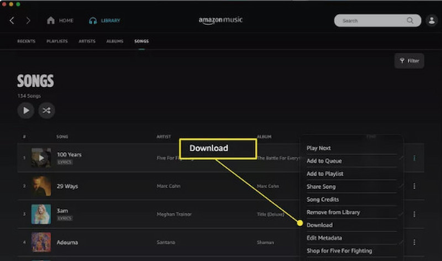442x261 pixels.
Task: Switch to the Albums tab
Action: pyautogui.click(x=115, y=41)
